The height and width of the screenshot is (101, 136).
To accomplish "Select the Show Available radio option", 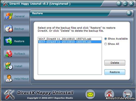I will (x=116, y=39).
